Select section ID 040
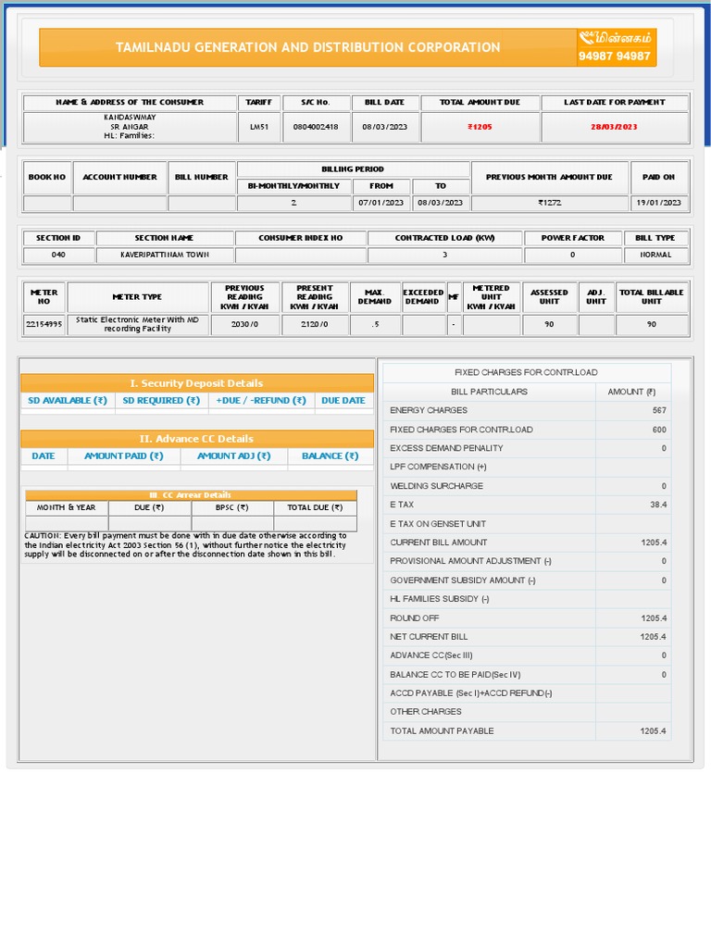The width and height of the screenshot is (711, 948). click(58, 255)
